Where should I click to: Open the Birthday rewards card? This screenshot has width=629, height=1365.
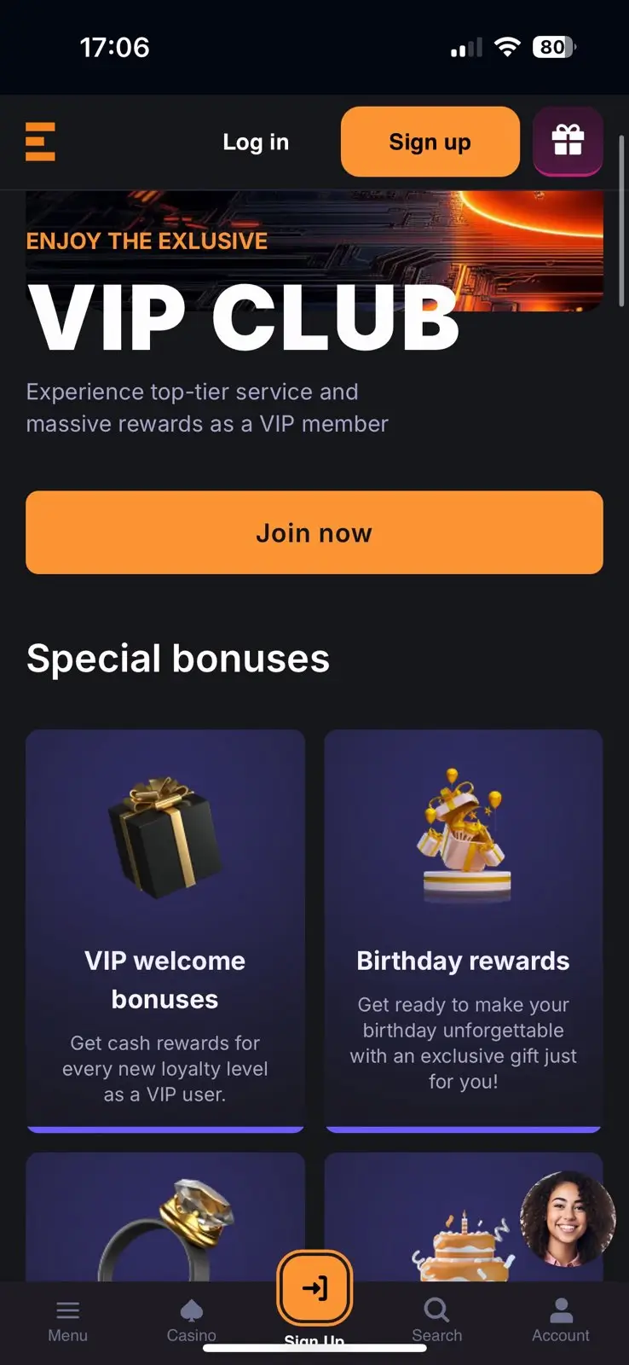pos(464,931)
